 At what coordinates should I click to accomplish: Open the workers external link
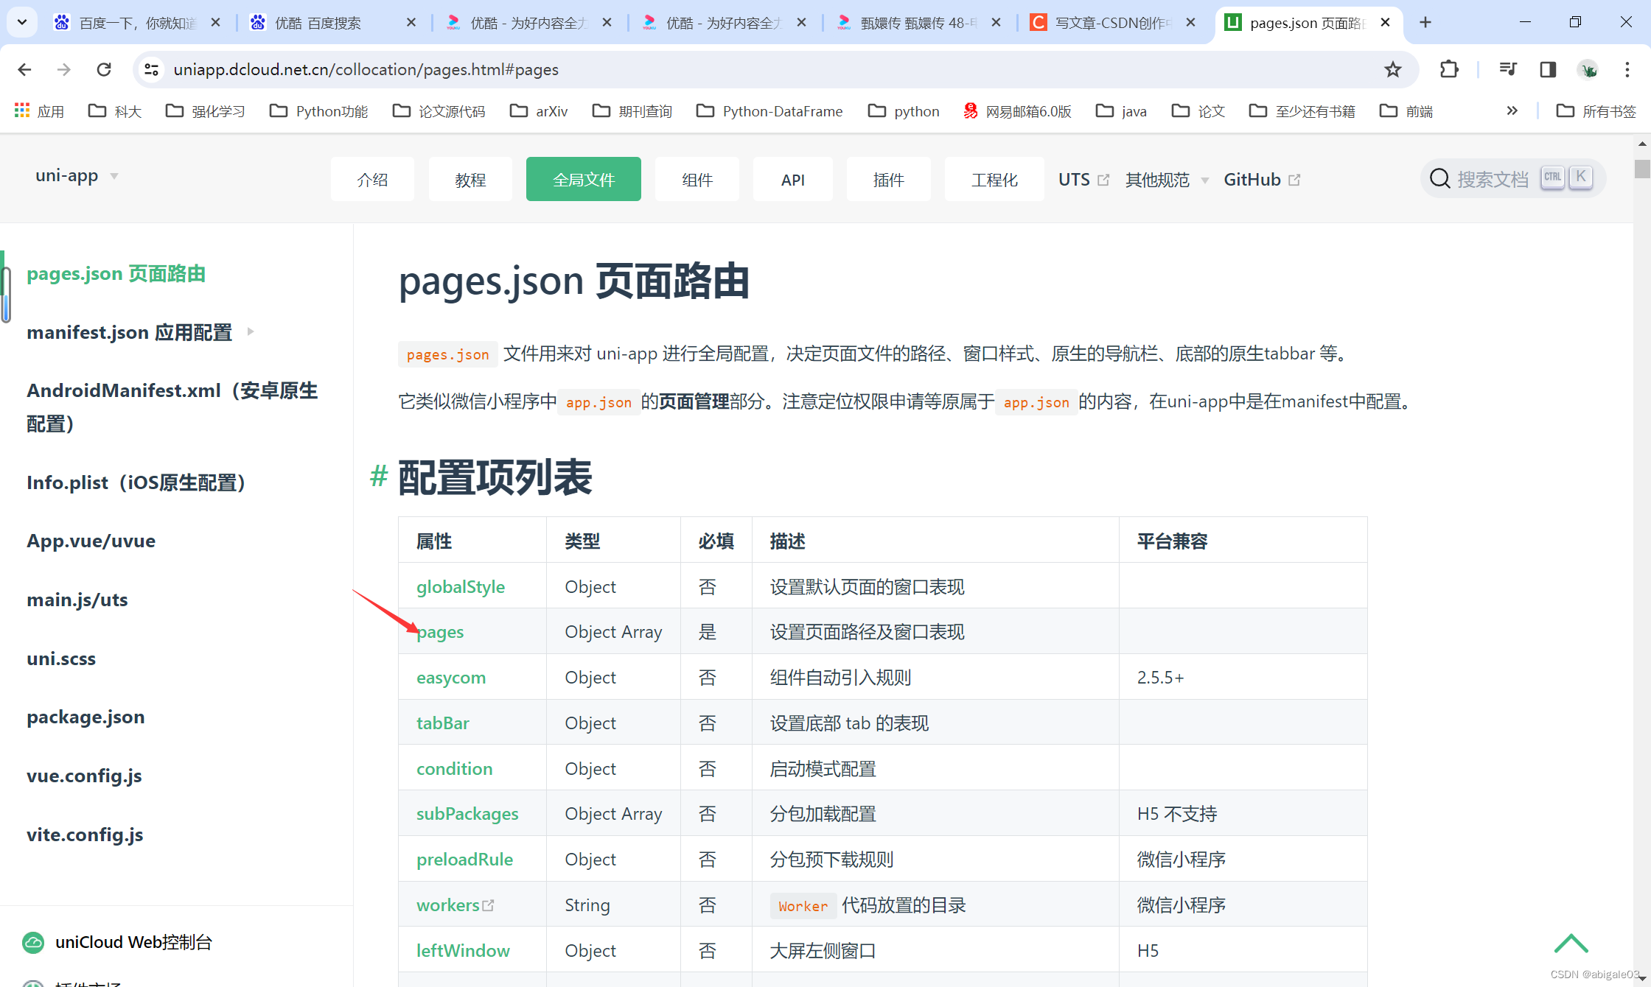[455, 905]
